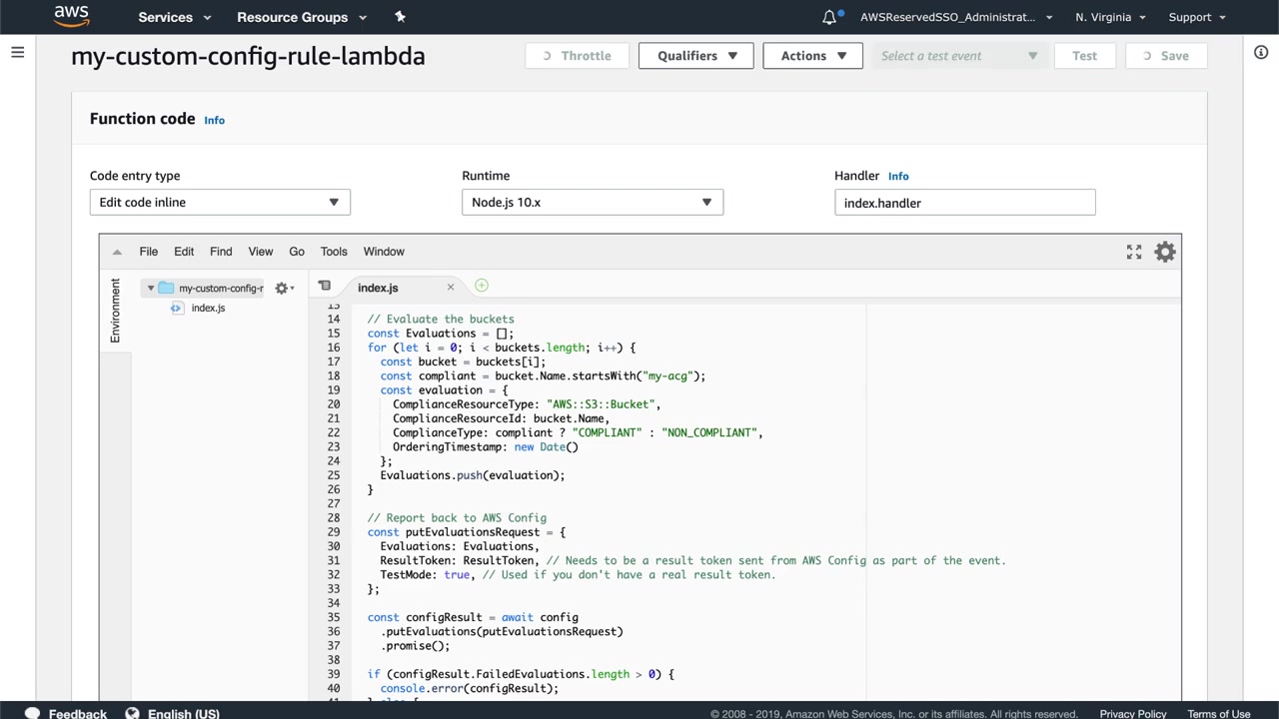
Task: Open the Code entry type dropdown
Action: click(220, 202)
